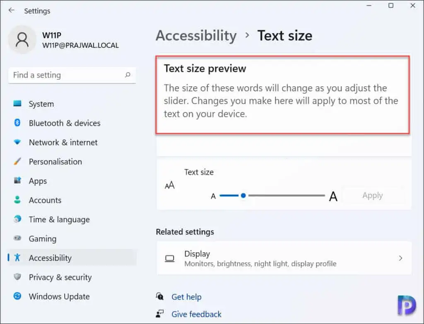Viewport: 424px width, 324px height.
Task: Open Time & language settings
Action: [x=72, y=219]
